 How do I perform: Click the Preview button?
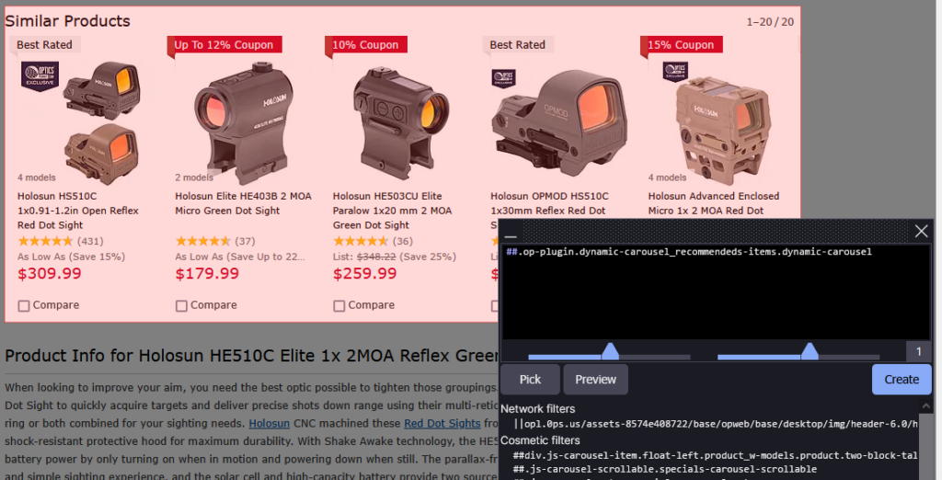coord(595,379)
